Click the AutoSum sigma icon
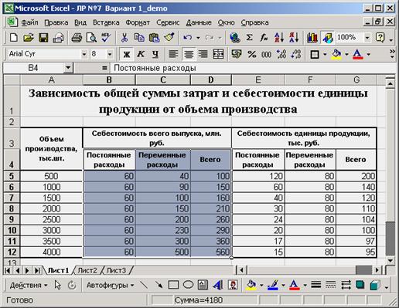 (x=249, y=38)
